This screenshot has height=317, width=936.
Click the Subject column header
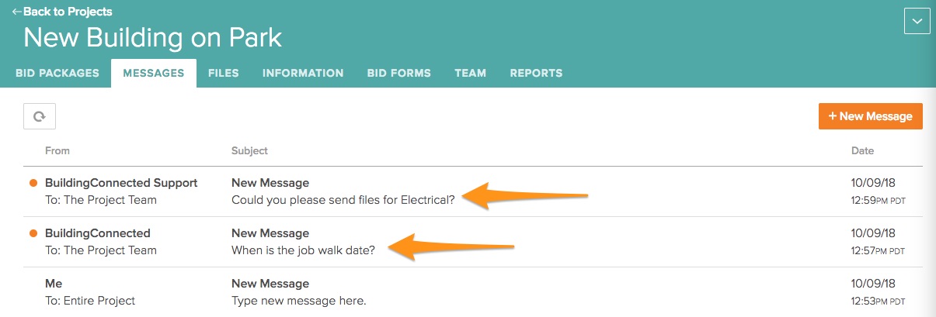click(x=249, y=151)
